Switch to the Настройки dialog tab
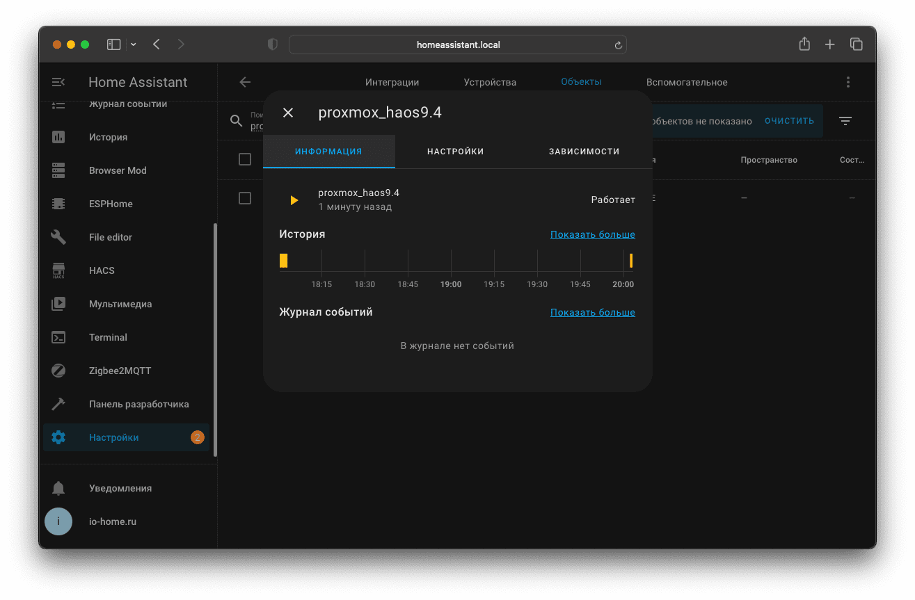Screen dimensions: 915x600 [455, 151]
